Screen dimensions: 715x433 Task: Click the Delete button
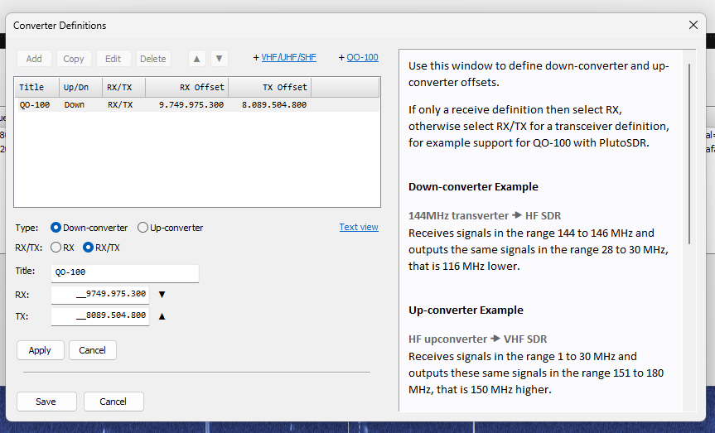click(x=152, y=58)
